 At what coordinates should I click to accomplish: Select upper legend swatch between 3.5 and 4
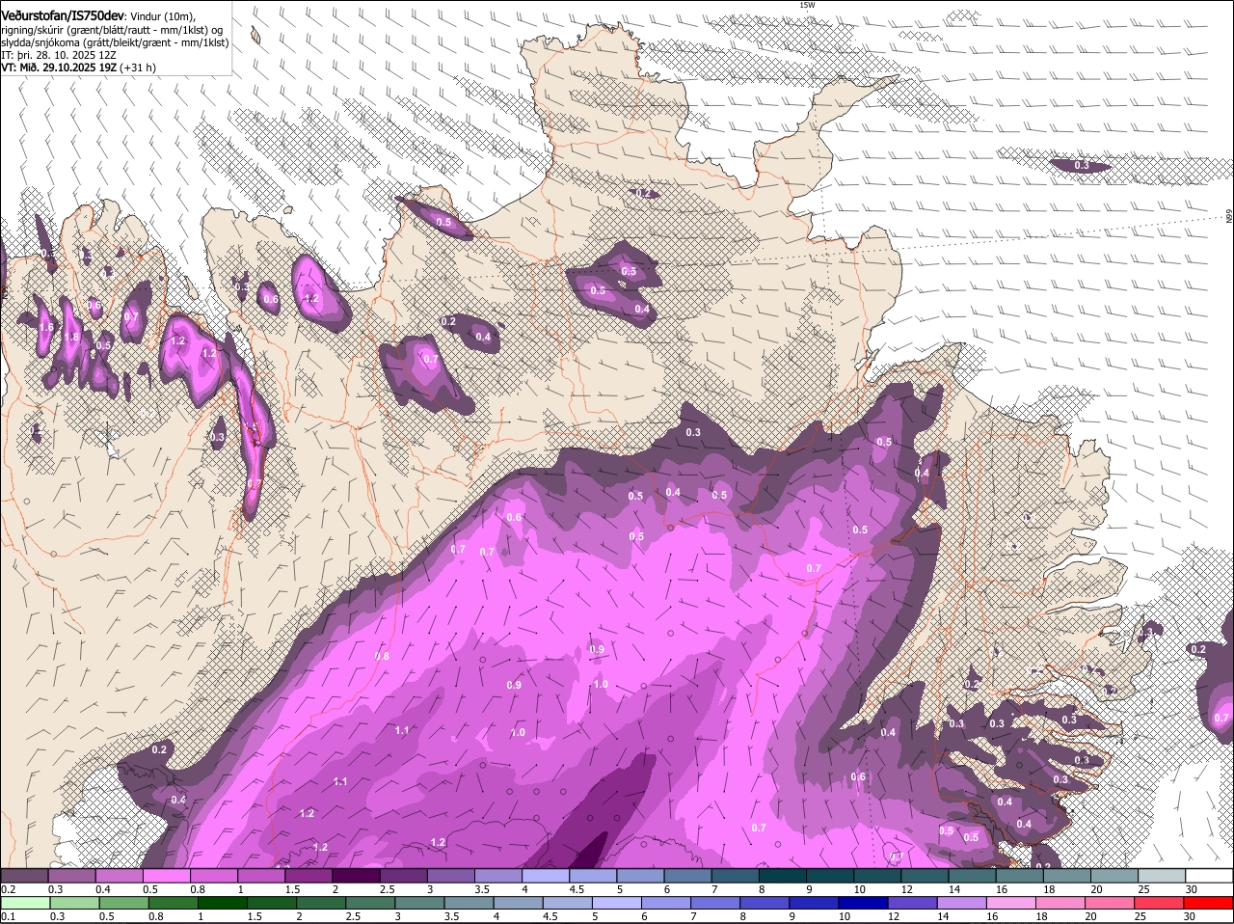498,876
